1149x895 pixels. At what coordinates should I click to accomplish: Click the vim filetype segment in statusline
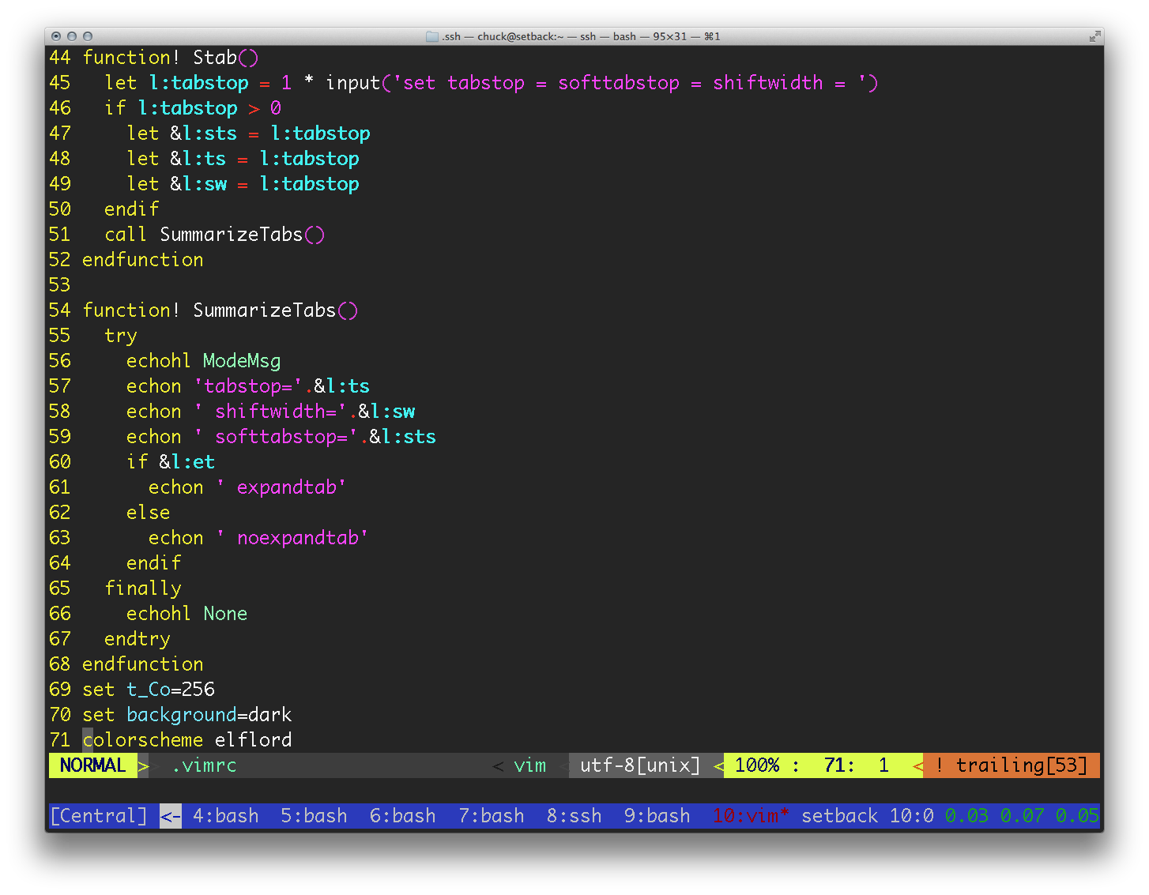click(529, 765)
